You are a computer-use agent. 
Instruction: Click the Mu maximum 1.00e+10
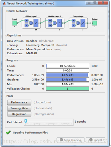pos(97,84)
